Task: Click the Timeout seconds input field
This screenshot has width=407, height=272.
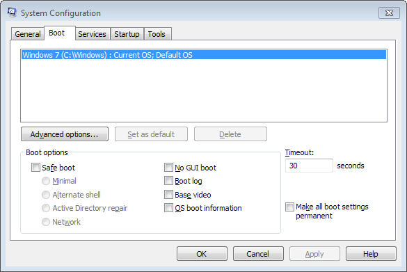Action: point(309,166)
